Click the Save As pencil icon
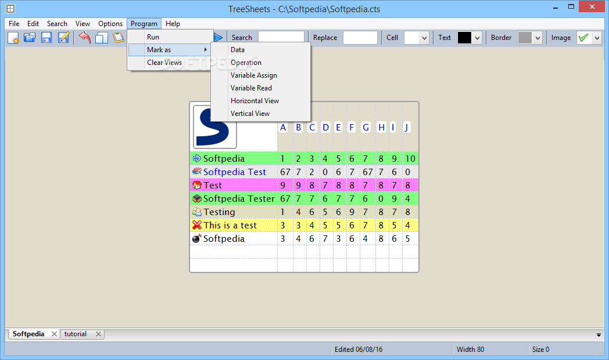The width and height of the screenshot is (609, 360). [63, 38]
